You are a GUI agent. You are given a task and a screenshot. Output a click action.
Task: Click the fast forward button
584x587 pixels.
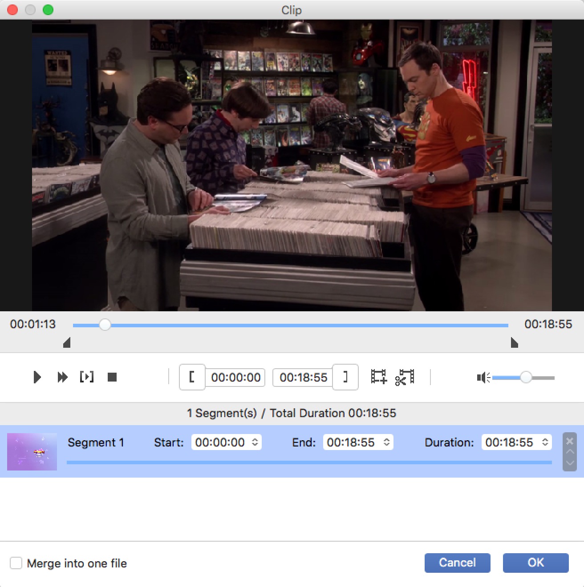tap(62, 378)
